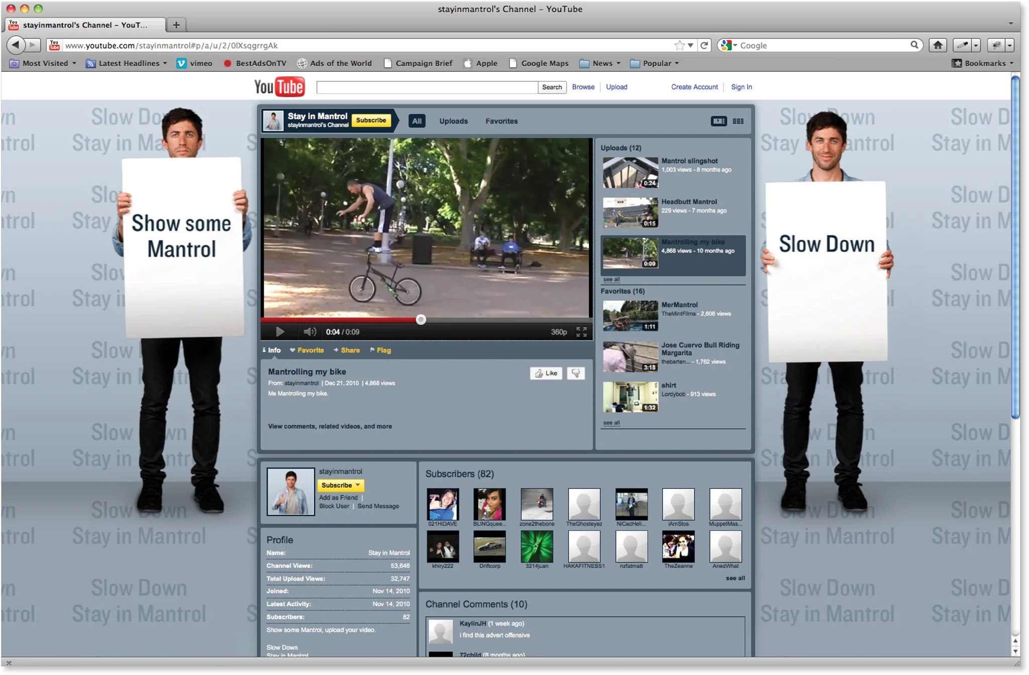Open subscriber BLINGquee avatar
1029x675 pixels.
[489, 504]
